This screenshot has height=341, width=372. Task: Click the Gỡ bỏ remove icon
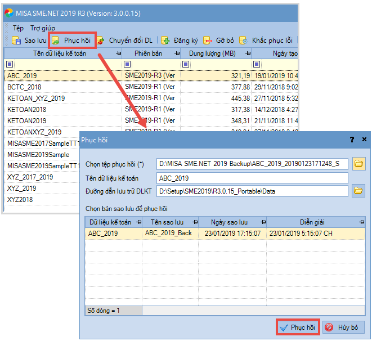208,41
